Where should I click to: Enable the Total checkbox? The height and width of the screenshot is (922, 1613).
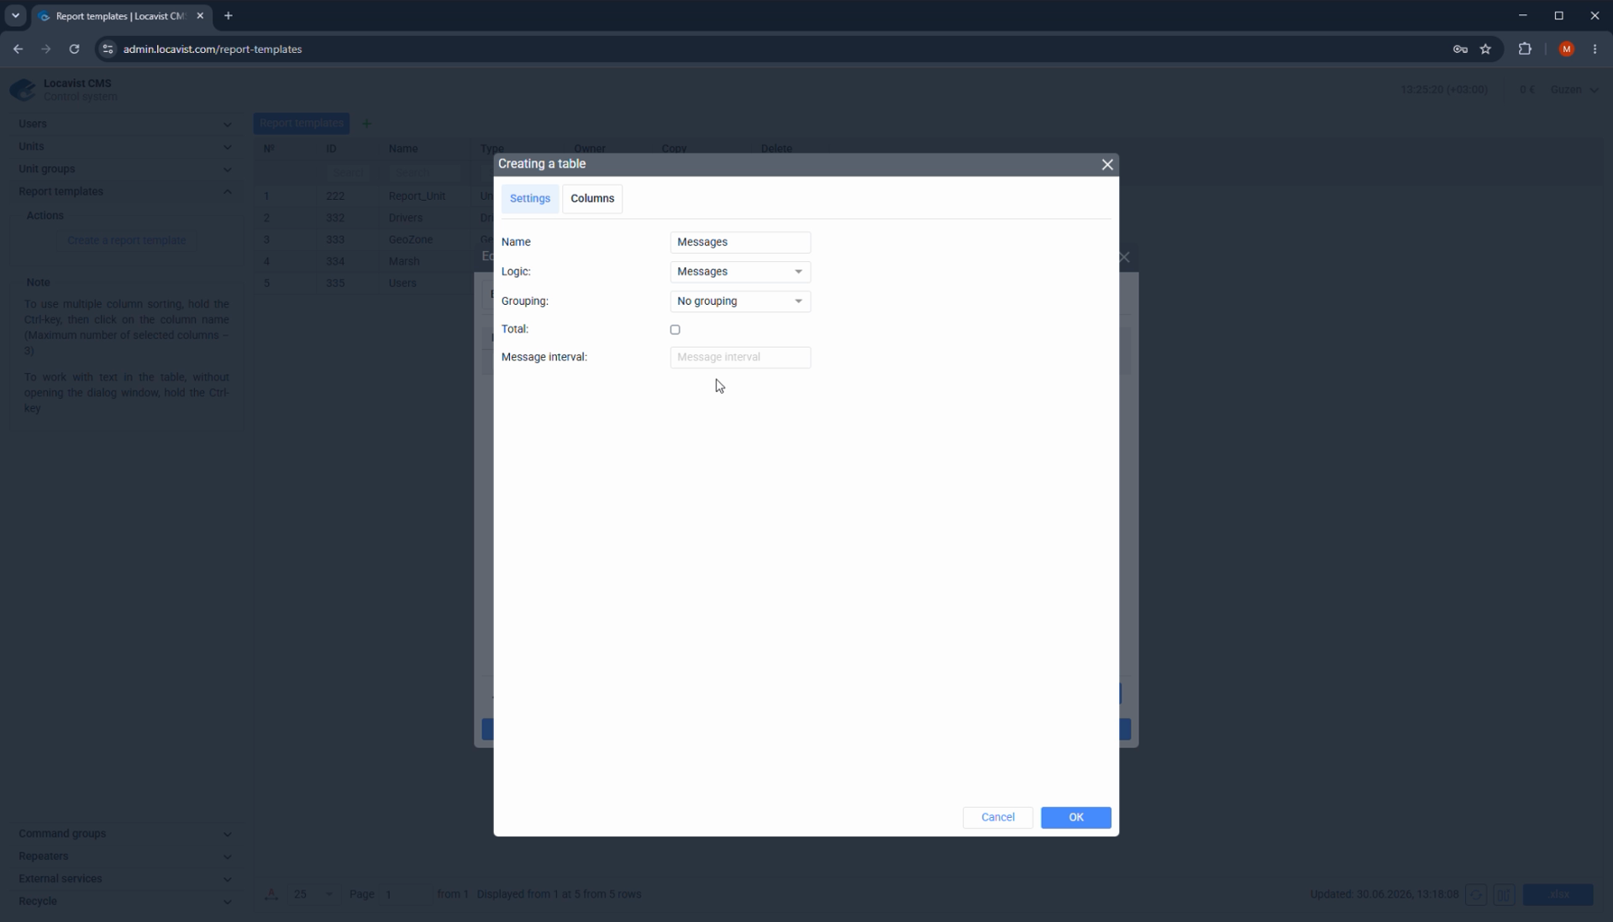pos(675,329)
